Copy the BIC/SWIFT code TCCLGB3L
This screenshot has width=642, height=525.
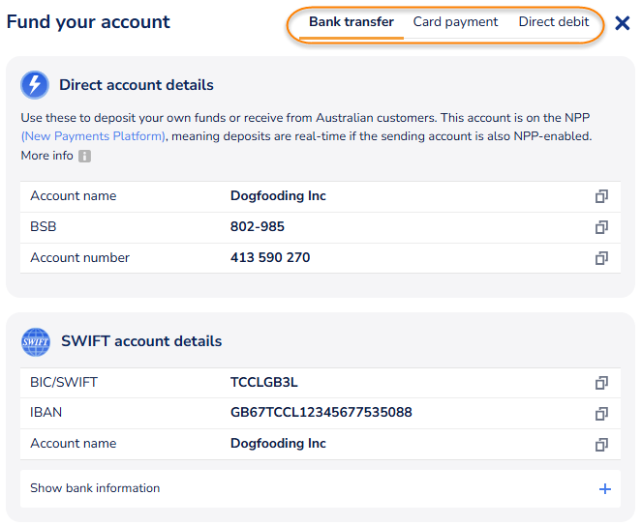point(601,383)
